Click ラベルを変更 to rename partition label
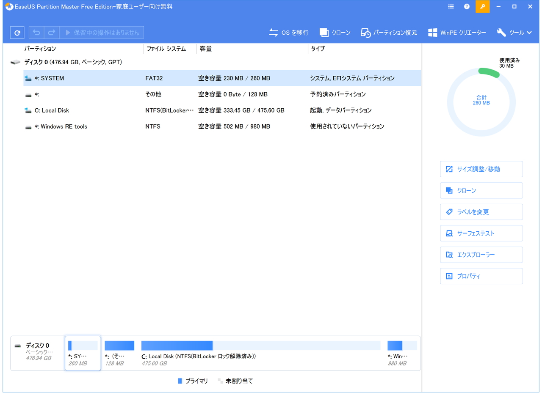Screen dimensions: 542x395 coord(481,211)
